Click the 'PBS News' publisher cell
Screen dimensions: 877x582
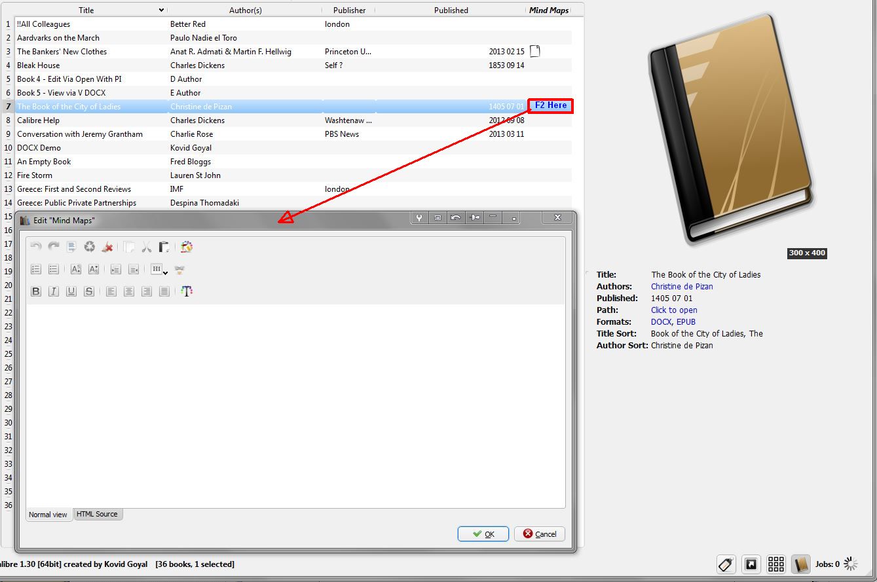click(342, 134)
